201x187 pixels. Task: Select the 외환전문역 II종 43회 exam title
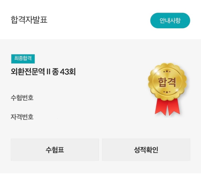[43, 72]
